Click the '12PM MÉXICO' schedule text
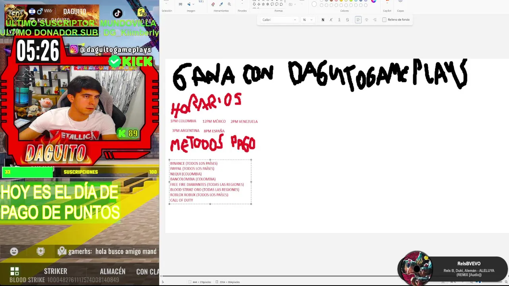Image resolution: width=509 pixels, height=286 pixels. click(214, 122)
